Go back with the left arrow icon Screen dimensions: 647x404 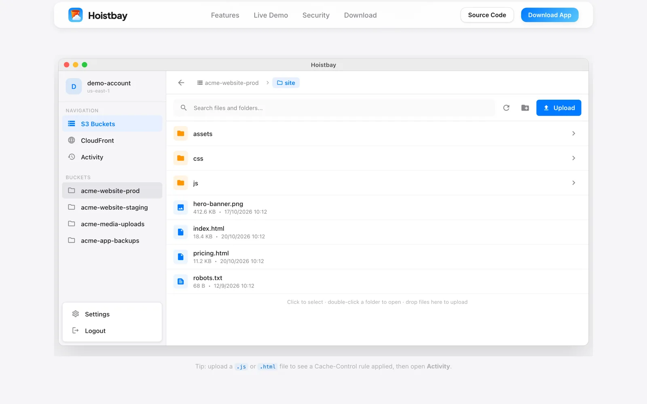tap(181, 83)
